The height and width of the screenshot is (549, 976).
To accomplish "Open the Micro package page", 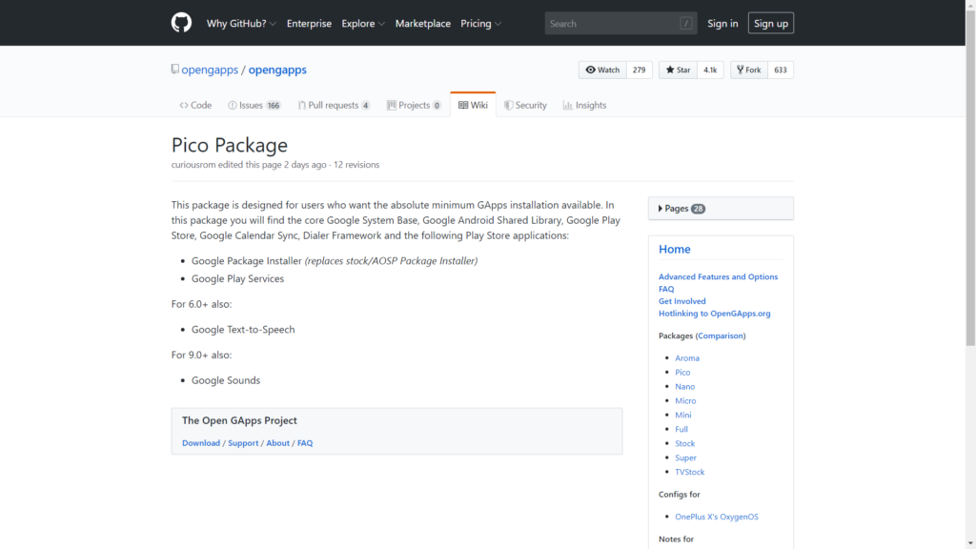I will point(685,401).
